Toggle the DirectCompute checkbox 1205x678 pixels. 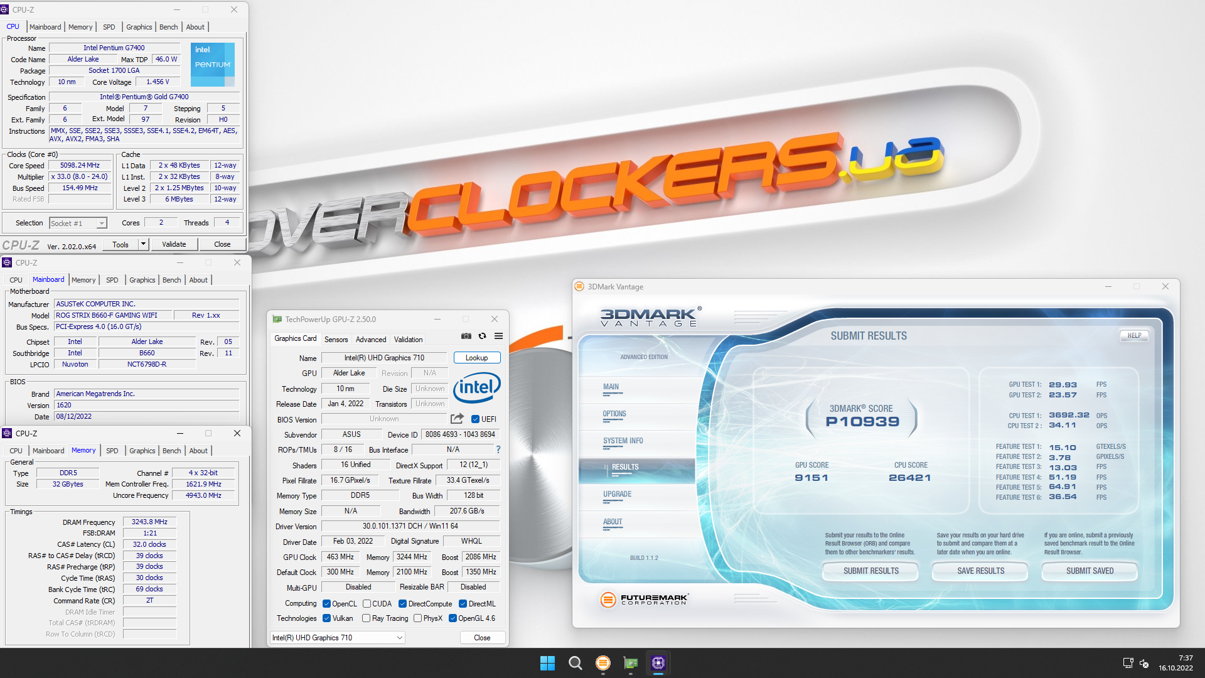click(403, 604)
